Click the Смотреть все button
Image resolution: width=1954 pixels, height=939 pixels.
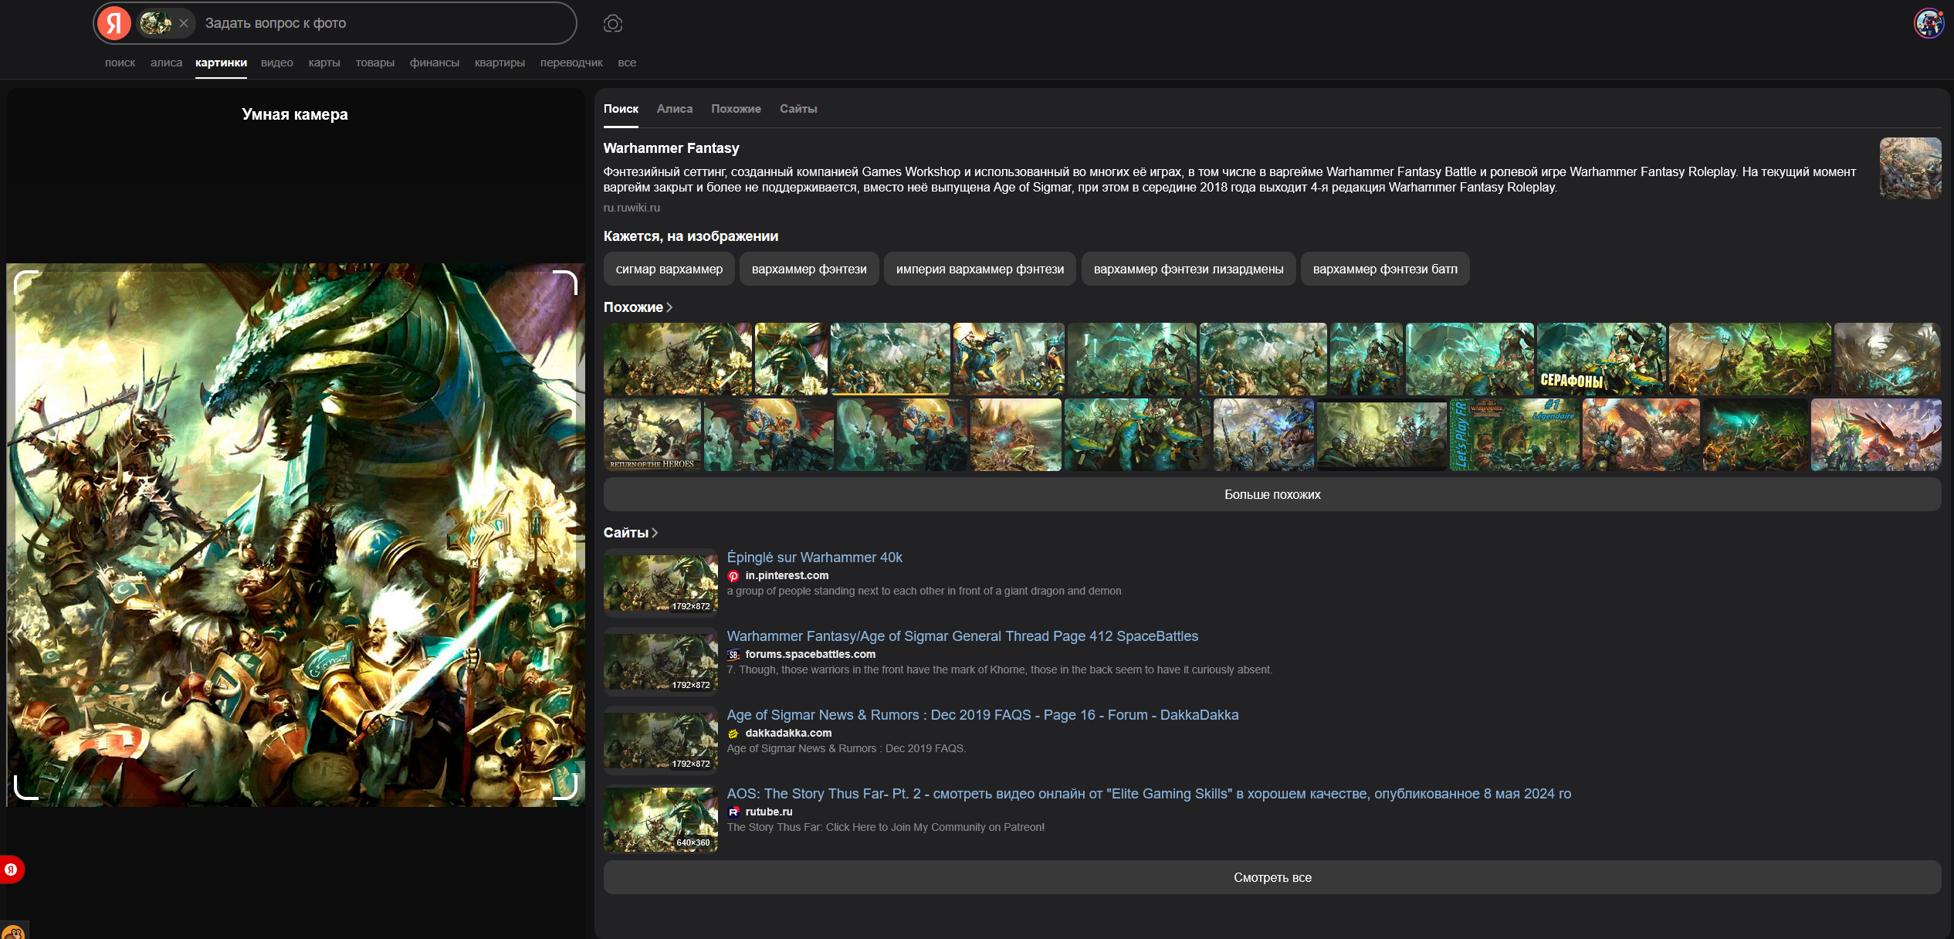coord(1272,877)
